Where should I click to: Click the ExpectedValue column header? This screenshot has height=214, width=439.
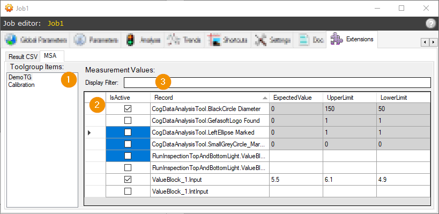[296, 98]
